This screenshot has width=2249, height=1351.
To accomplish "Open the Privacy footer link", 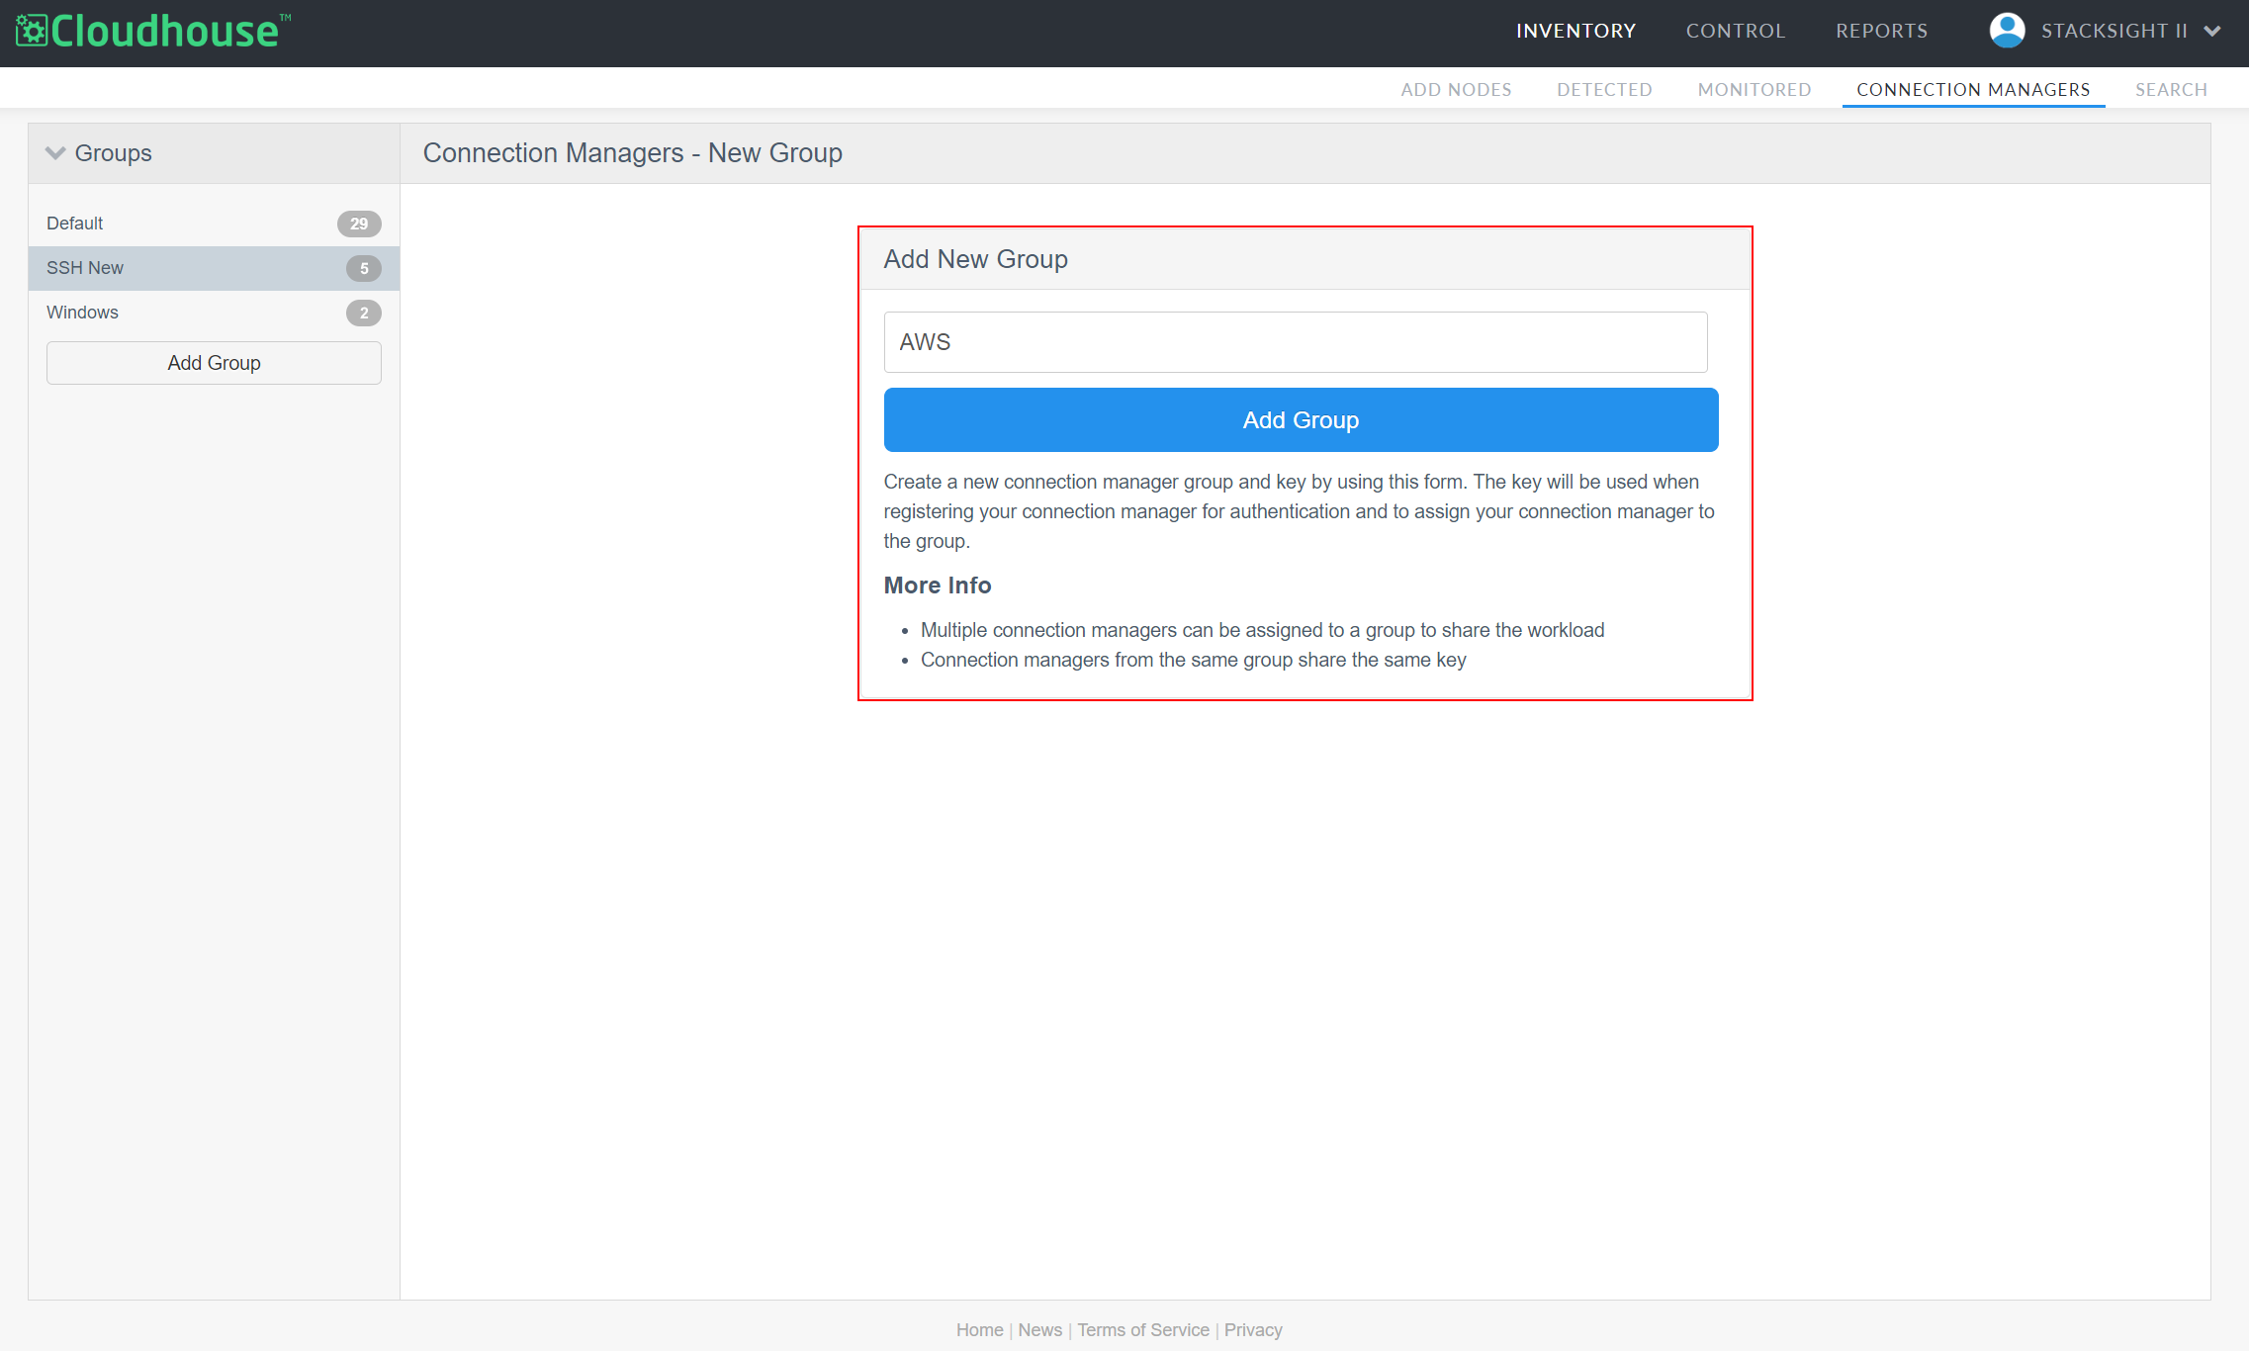I will 1253,1330.
